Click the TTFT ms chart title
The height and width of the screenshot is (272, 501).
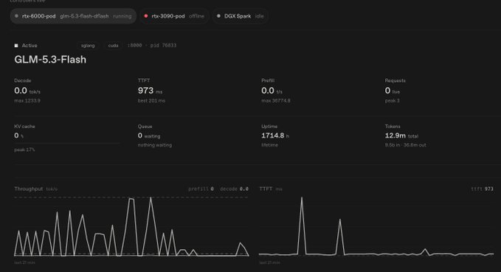pyautogui.click(x=271, y=189)
